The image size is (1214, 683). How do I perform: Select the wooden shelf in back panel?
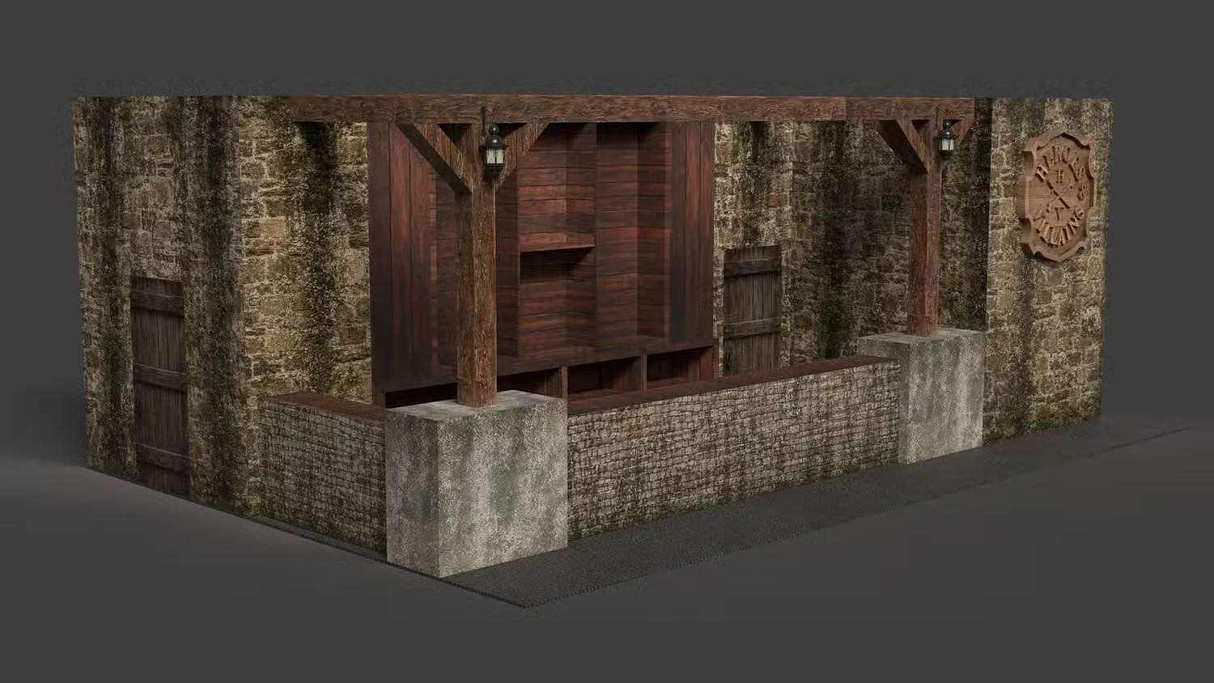click(555, 241)
